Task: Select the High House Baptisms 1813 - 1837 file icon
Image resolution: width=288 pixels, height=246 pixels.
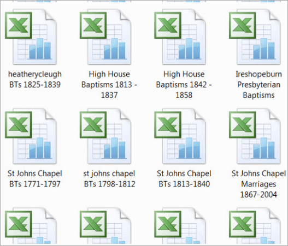Action: coord(105,37)
